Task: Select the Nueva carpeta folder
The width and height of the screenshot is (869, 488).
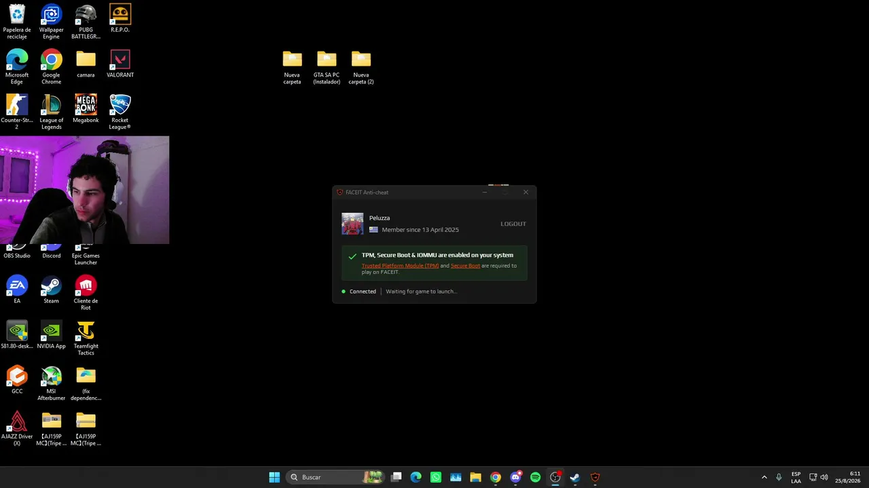Action: click(292, 67)
